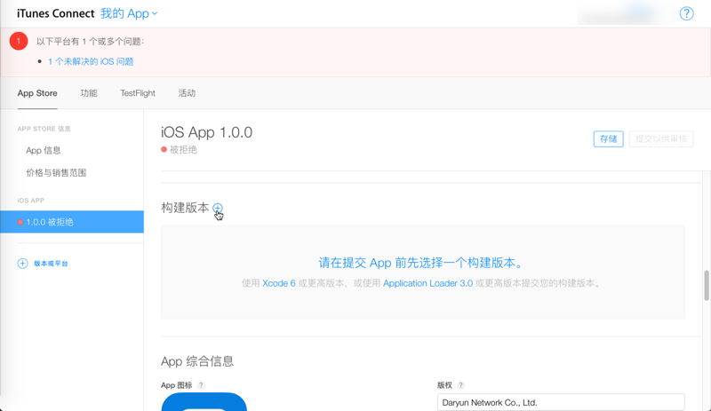
Task: Open the TestFlight tab
Action: click(138, 93)
